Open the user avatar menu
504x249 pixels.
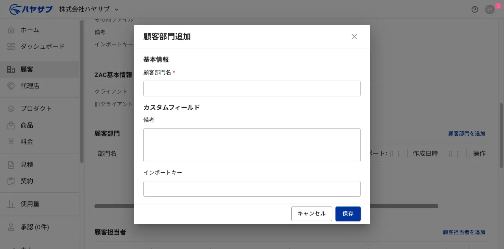(490, 9)
